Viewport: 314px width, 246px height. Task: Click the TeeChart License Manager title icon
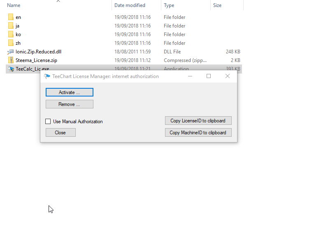tap(47, 76)
